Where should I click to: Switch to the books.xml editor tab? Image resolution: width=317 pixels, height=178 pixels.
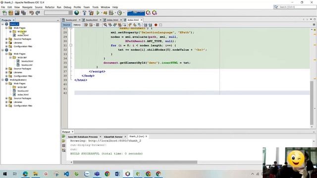(71, 20)
